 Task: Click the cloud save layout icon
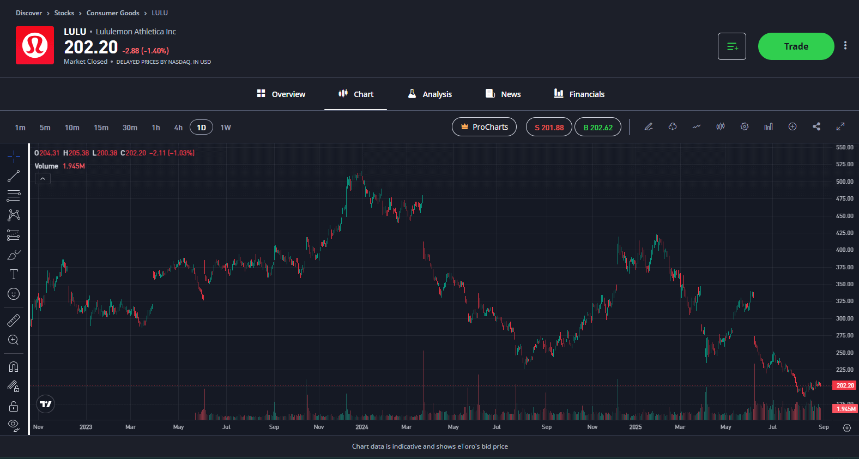click(x=673, y=126)
